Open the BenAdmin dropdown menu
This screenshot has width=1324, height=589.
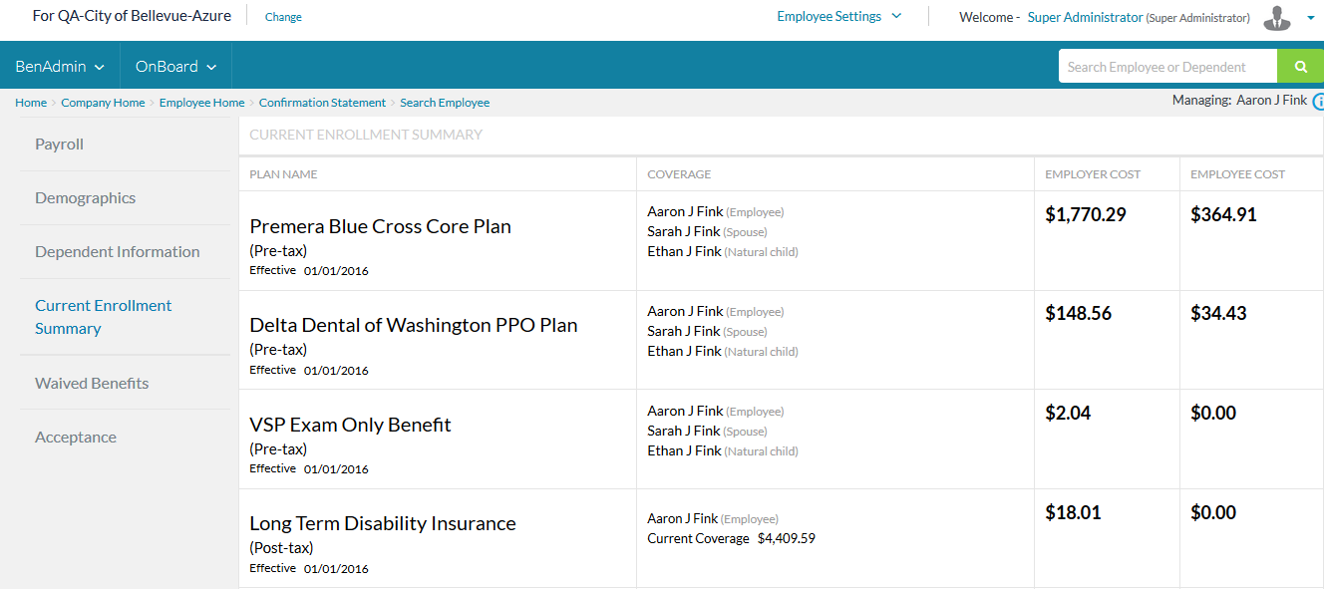click(x=60, y=67)
